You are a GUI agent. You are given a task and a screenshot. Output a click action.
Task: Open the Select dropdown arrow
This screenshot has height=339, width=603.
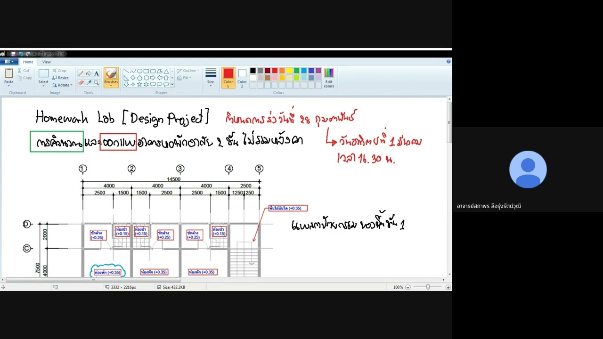tap(43, 86)
